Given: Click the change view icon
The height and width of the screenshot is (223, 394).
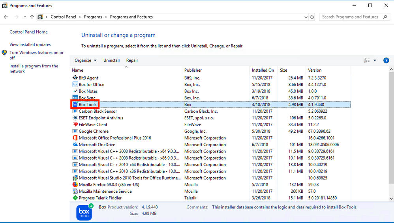Looking at the screenshot, I should [366, 60].
